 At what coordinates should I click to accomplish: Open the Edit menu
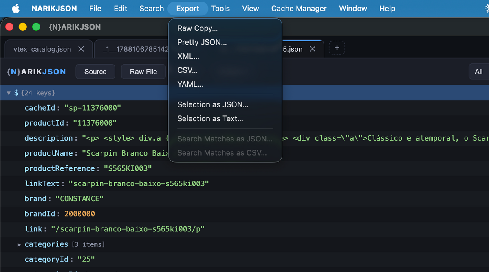[x=120, y=8]
